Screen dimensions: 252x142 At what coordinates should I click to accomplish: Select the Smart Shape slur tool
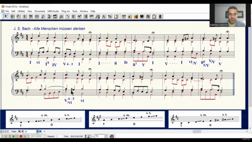click(67, 17)
